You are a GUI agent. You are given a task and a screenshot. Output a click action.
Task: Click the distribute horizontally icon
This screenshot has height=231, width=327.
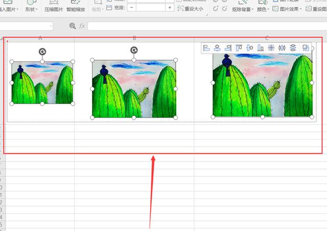[x=282, y=48]
